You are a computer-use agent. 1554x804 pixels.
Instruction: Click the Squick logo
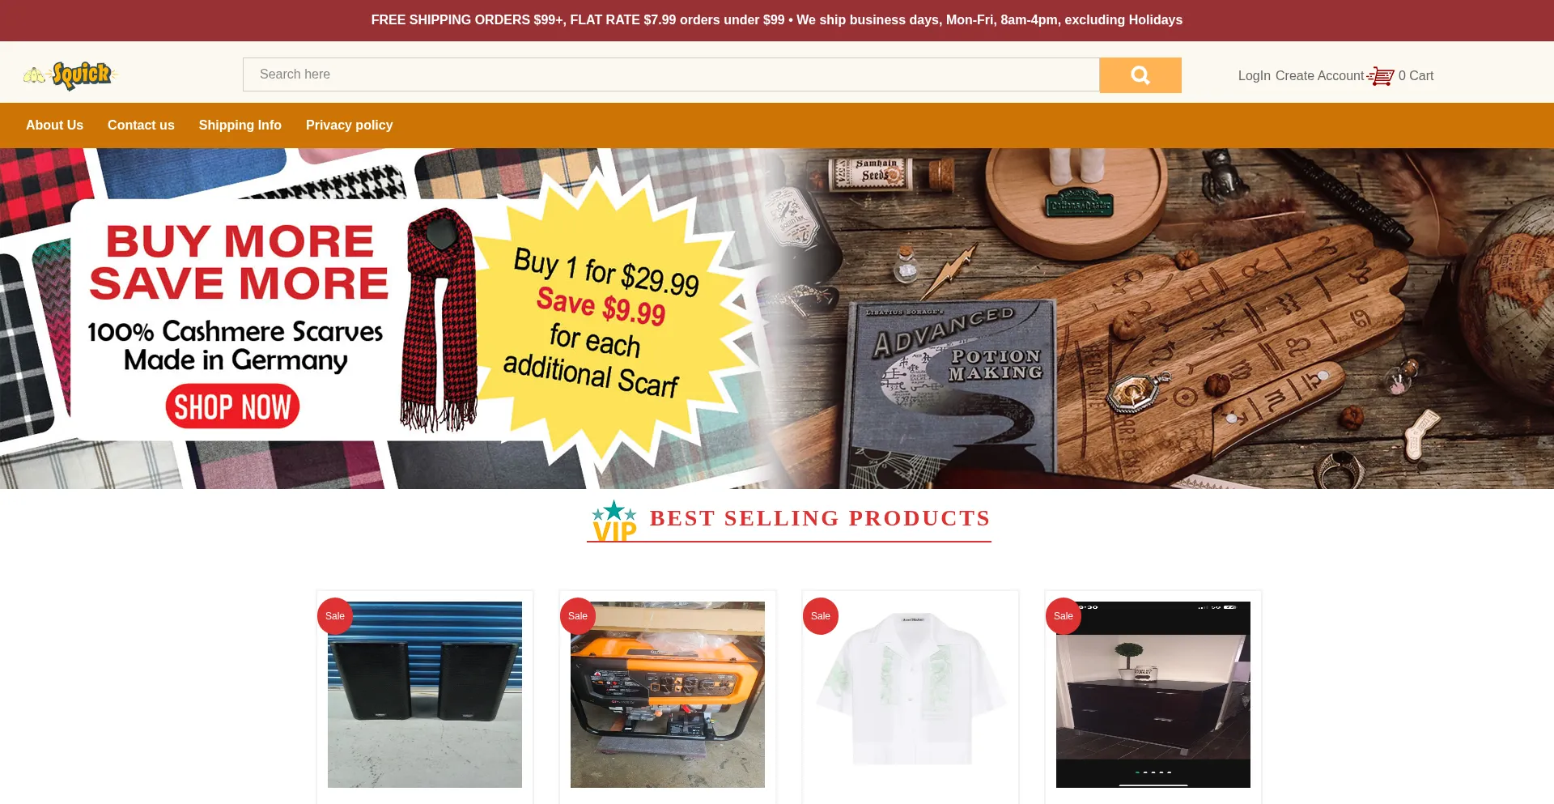[x=71, y=75]
